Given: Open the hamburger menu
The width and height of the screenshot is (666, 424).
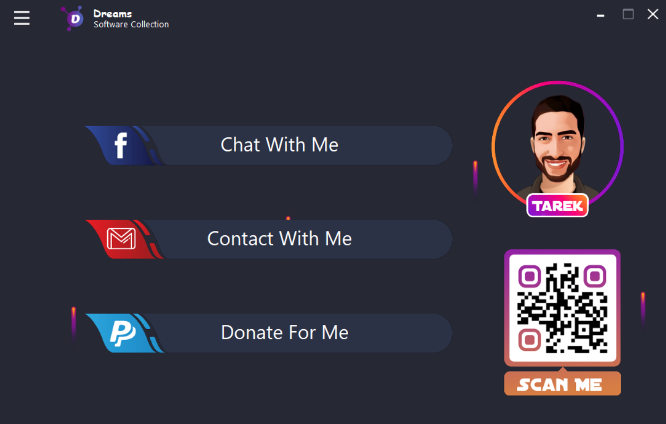Looking at the screenshot, I should click(22, 18).
